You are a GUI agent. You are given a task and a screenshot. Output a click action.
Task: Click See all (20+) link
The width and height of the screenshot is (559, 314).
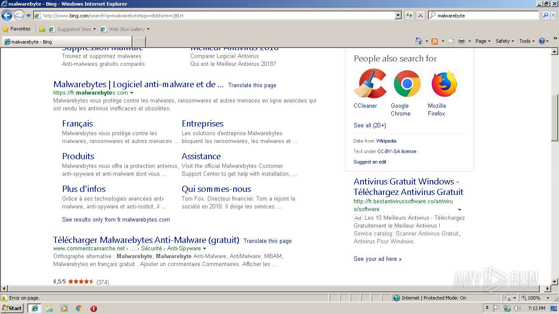pyautogui.click(x=370, y=125)
